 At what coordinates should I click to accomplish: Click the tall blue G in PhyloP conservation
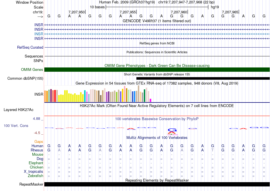(x=172, y=130)
